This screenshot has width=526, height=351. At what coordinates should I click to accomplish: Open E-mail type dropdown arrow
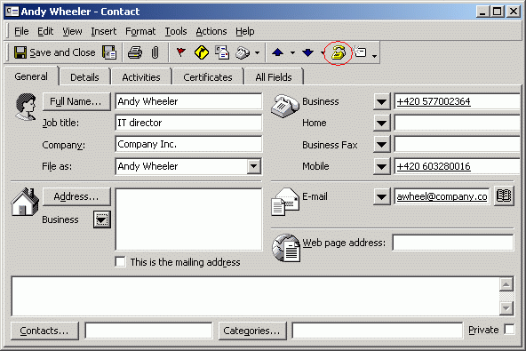pos(381,196)
